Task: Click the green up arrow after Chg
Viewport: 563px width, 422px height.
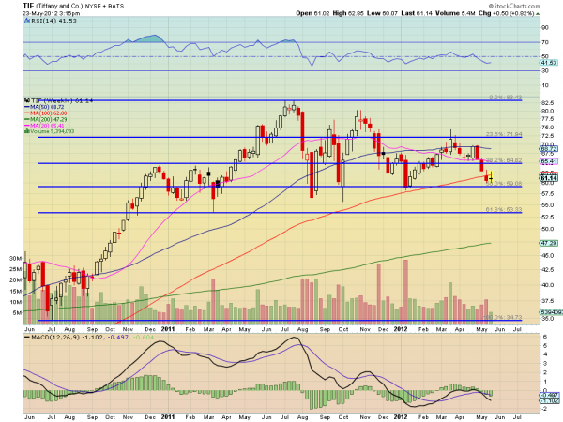Action: click(x=538, y=14)
